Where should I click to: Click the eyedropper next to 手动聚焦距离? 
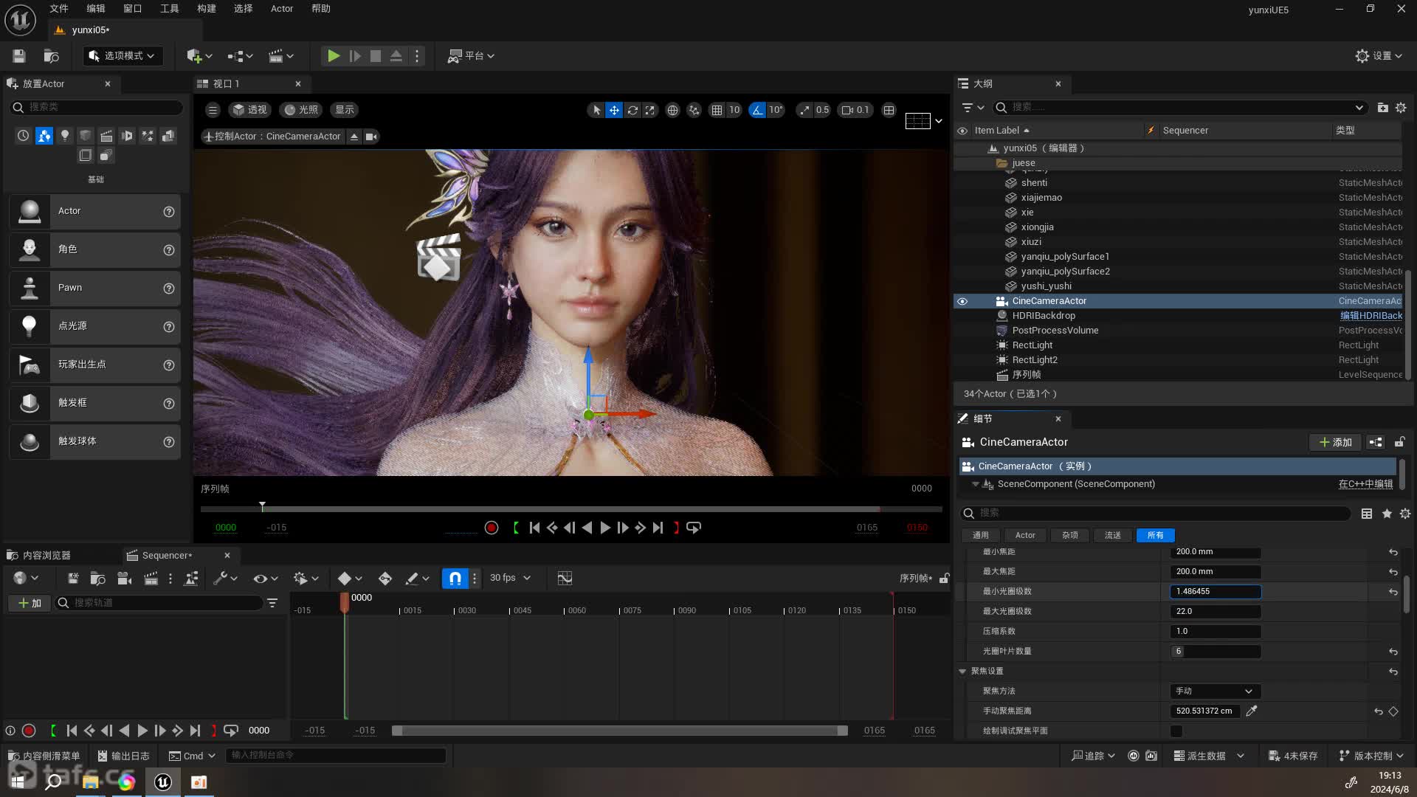(1251, 711)
